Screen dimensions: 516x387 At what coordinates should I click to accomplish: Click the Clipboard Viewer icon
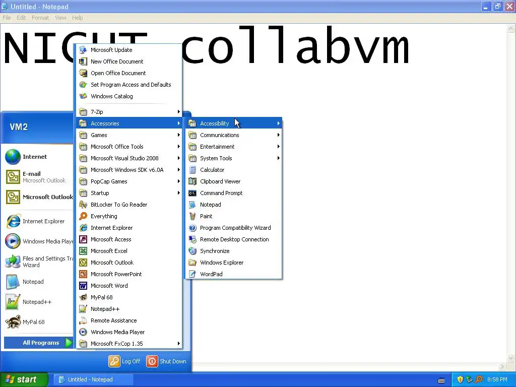pos(192,181)
